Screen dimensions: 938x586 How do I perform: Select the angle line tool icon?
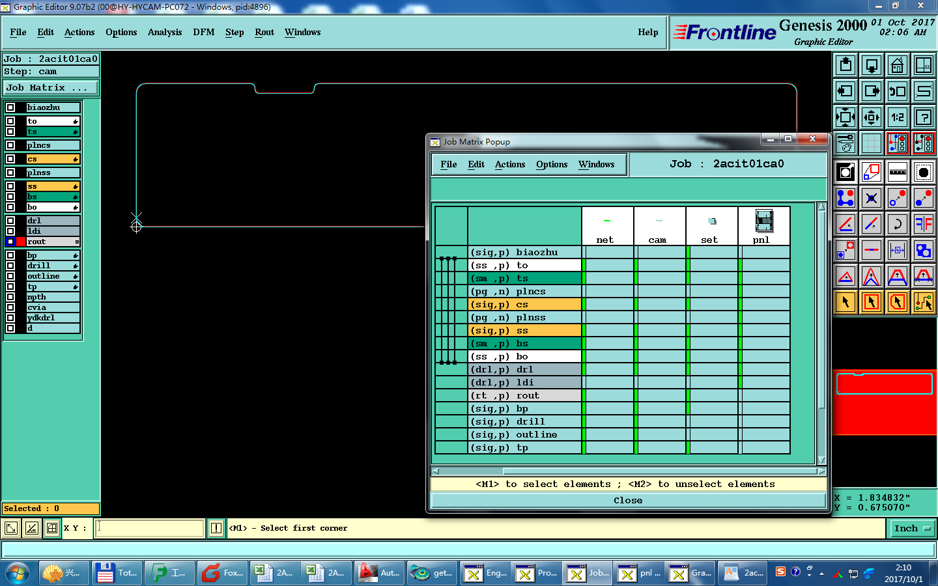(846, 224)
